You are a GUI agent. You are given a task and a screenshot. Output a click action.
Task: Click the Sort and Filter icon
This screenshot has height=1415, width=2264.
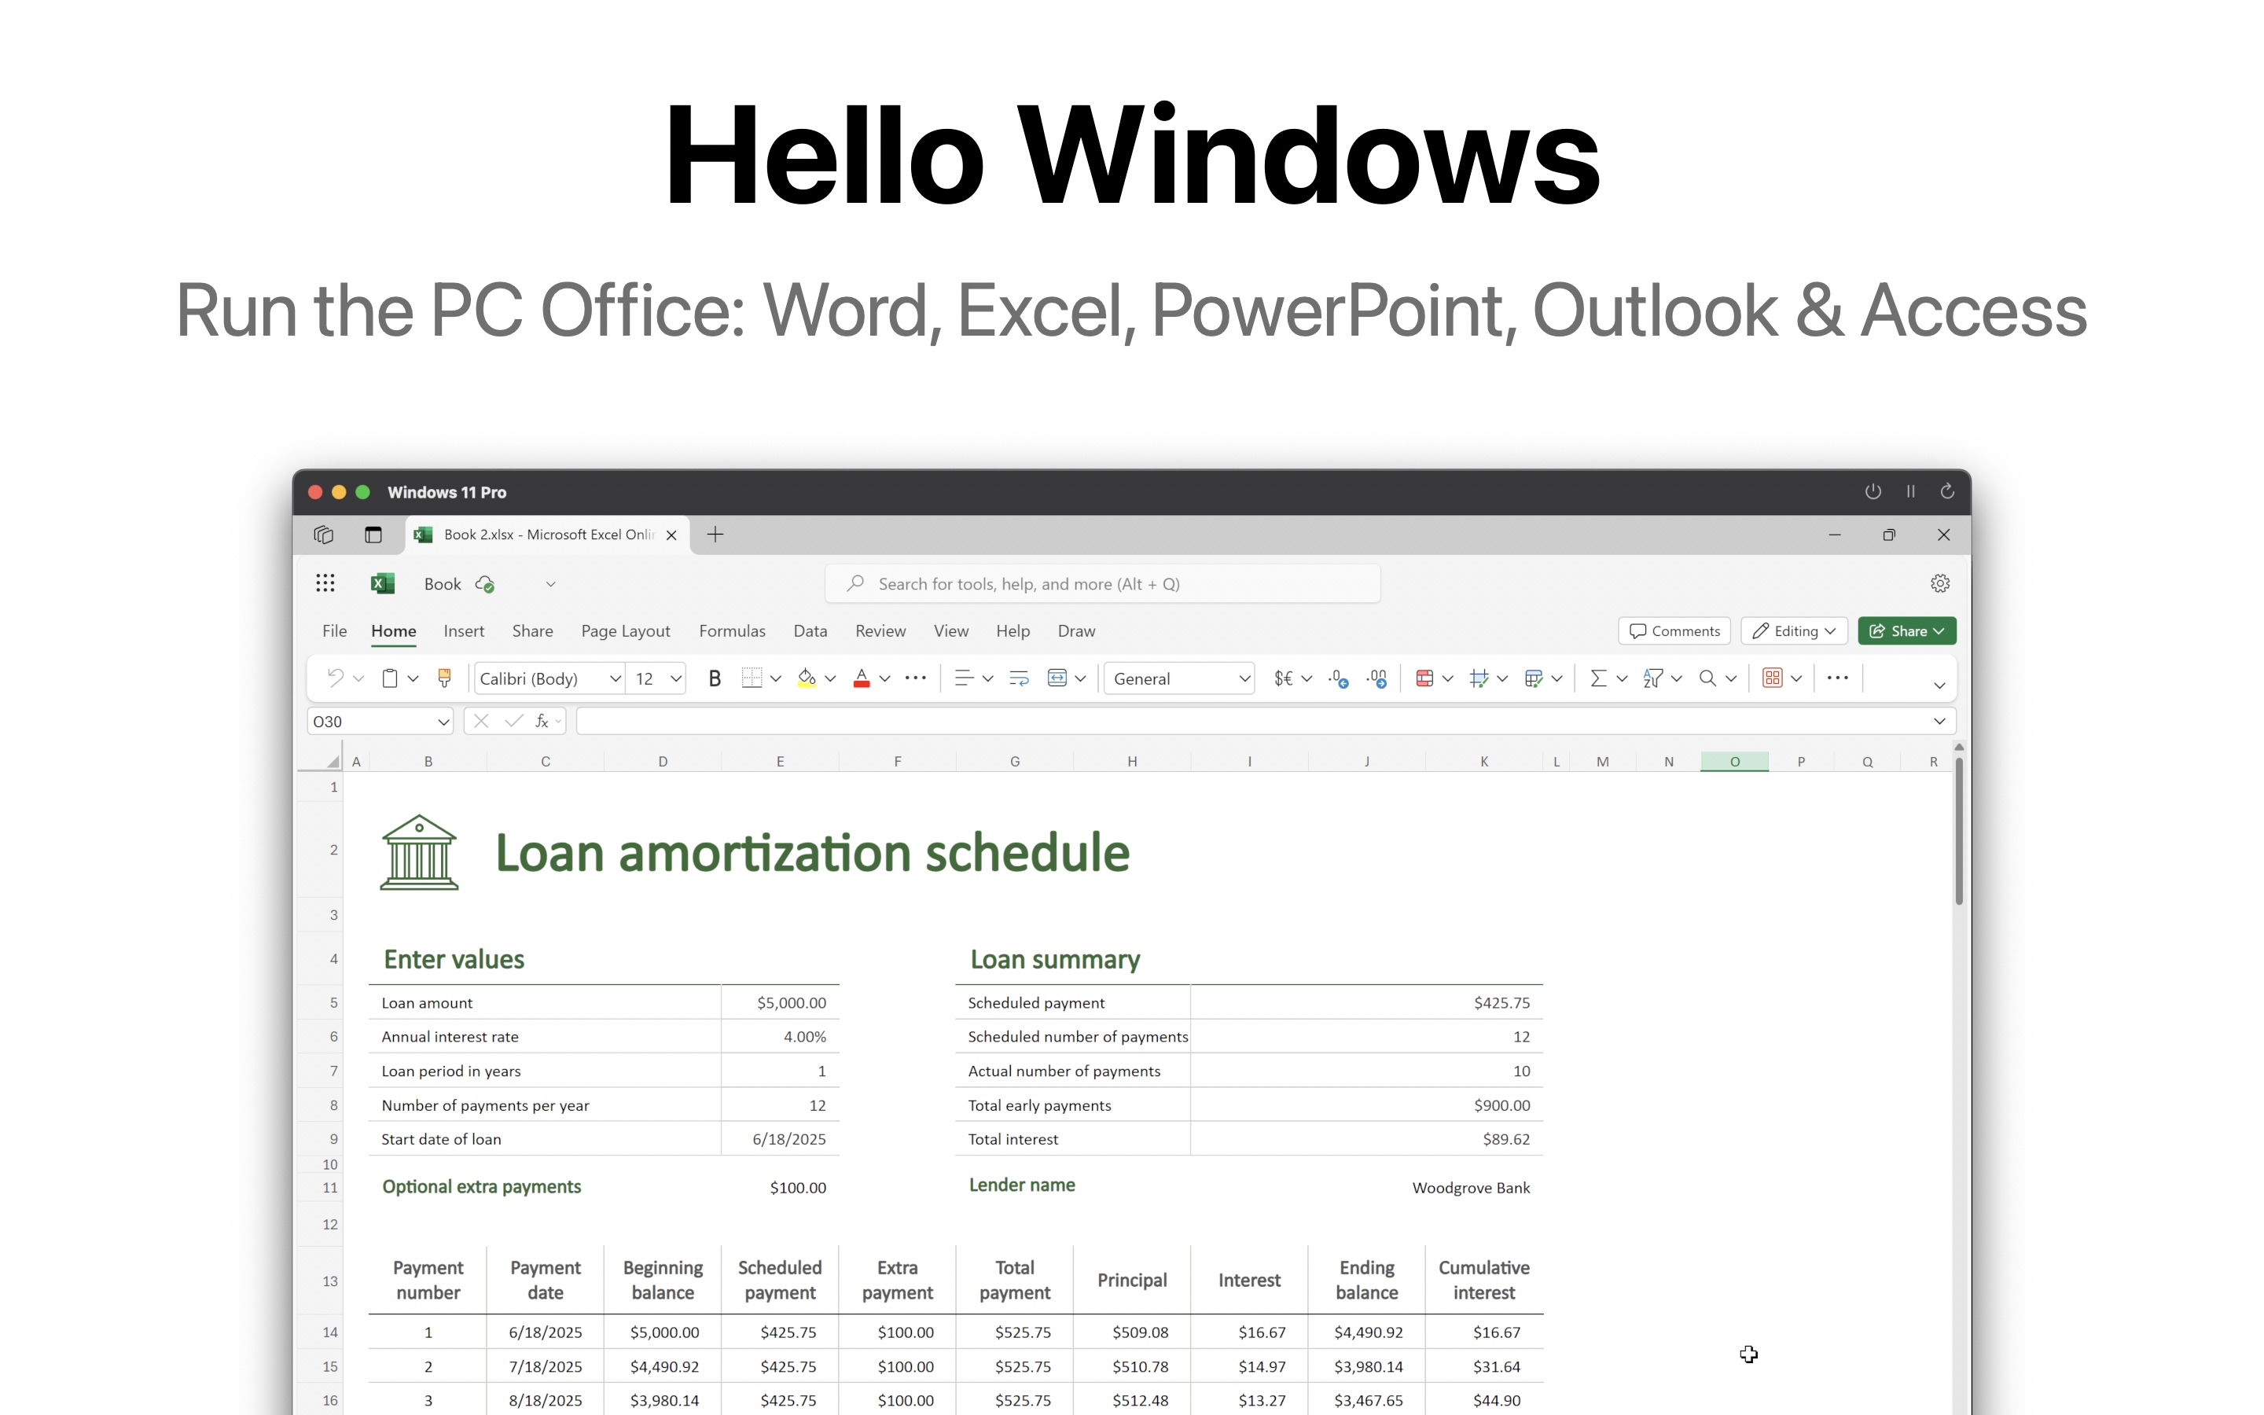click(x=1653, y=678)
